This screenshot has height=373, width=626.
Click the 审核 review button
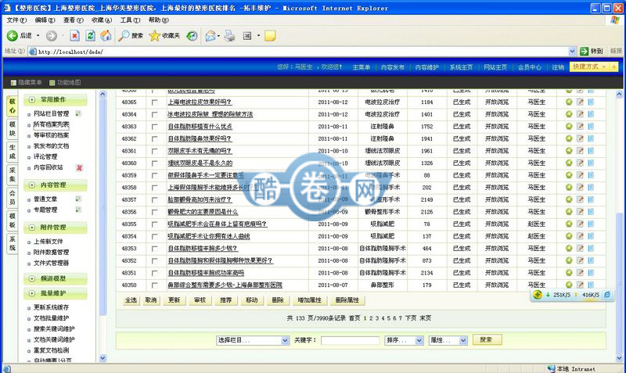point(200,300)
